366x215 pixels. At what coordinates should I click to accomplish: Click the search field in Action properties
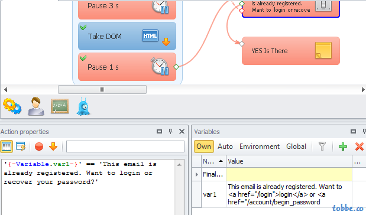(125, 146)
